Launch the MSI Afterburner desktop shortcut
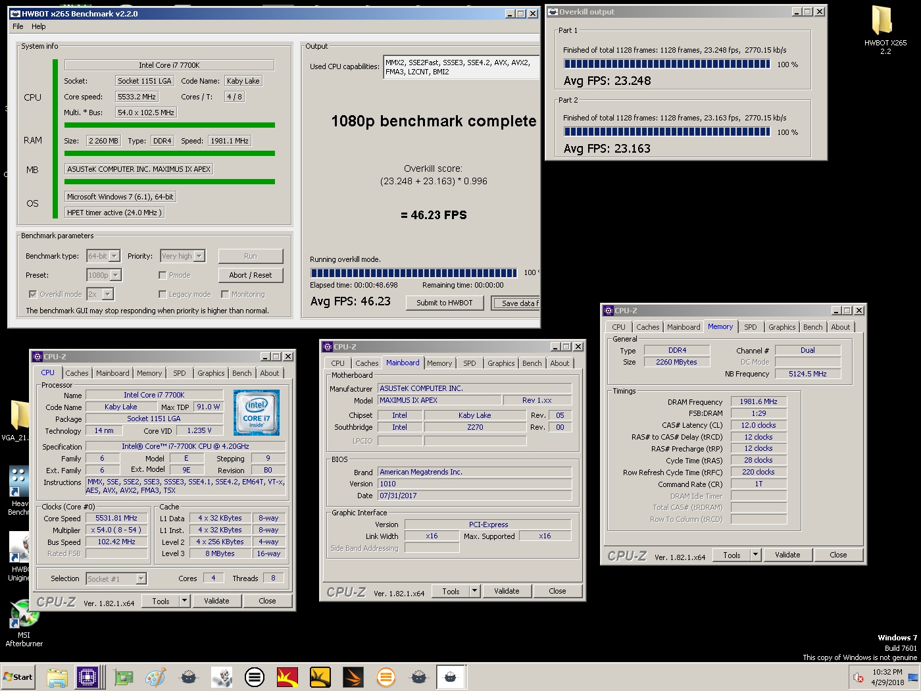 (24, 623)
